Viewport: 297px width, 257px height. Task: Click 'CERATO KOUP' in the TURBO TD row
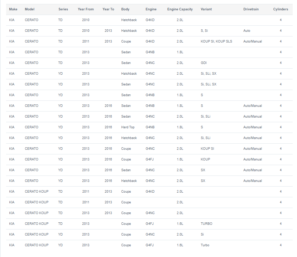click(x=37, y=223)
